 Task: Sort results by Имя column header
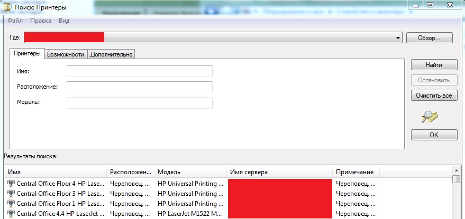(56, 172)
